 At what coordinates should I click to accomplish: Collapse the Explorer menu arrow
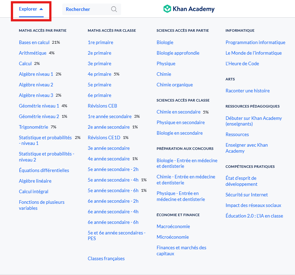pyautogui.click(x=41, y=9)
